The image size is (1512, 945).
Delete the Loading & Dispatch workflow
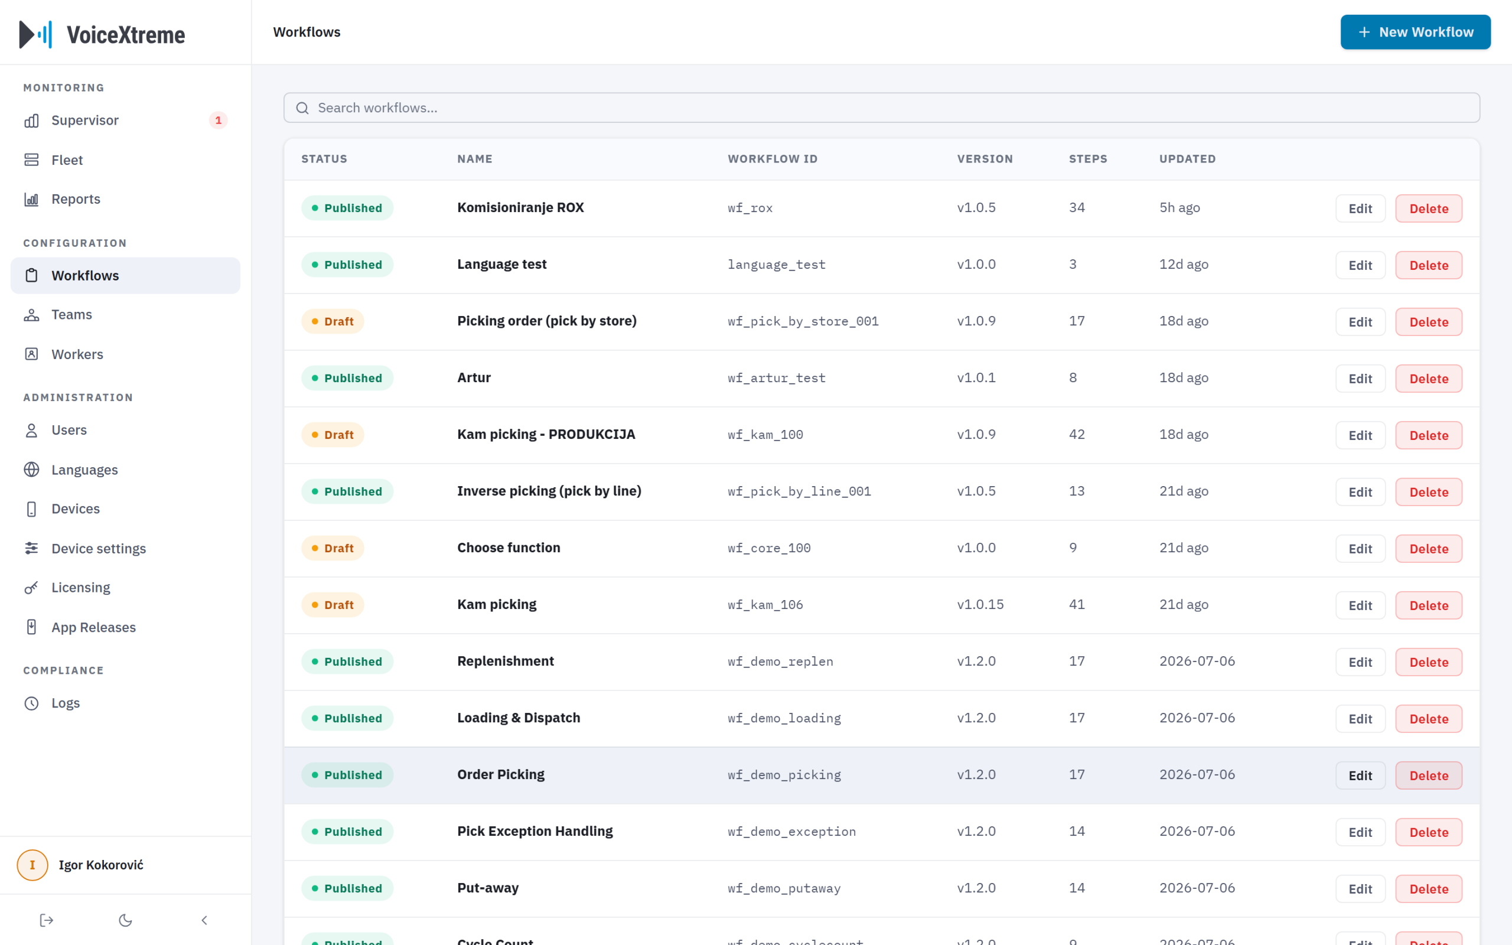tap(1428, 719)
